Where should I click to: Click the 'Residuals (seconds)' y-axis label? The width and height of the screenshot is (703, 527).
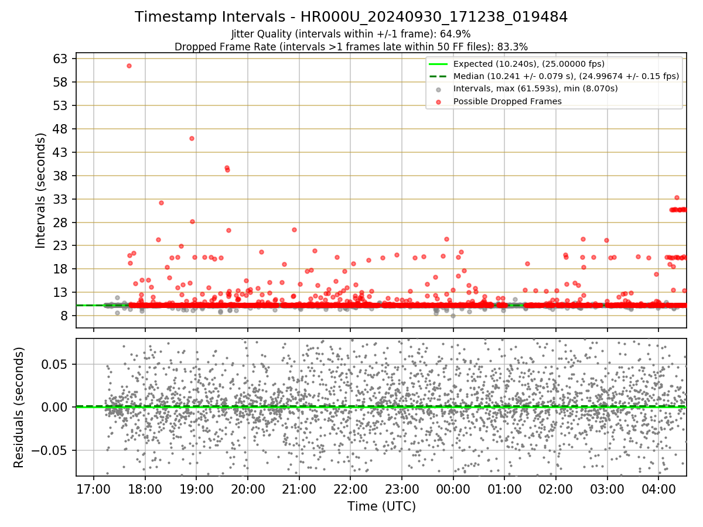(x=19, y=407)
